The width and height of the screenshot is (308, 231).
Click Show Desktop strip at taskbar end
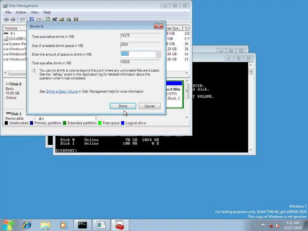(306, 225)
